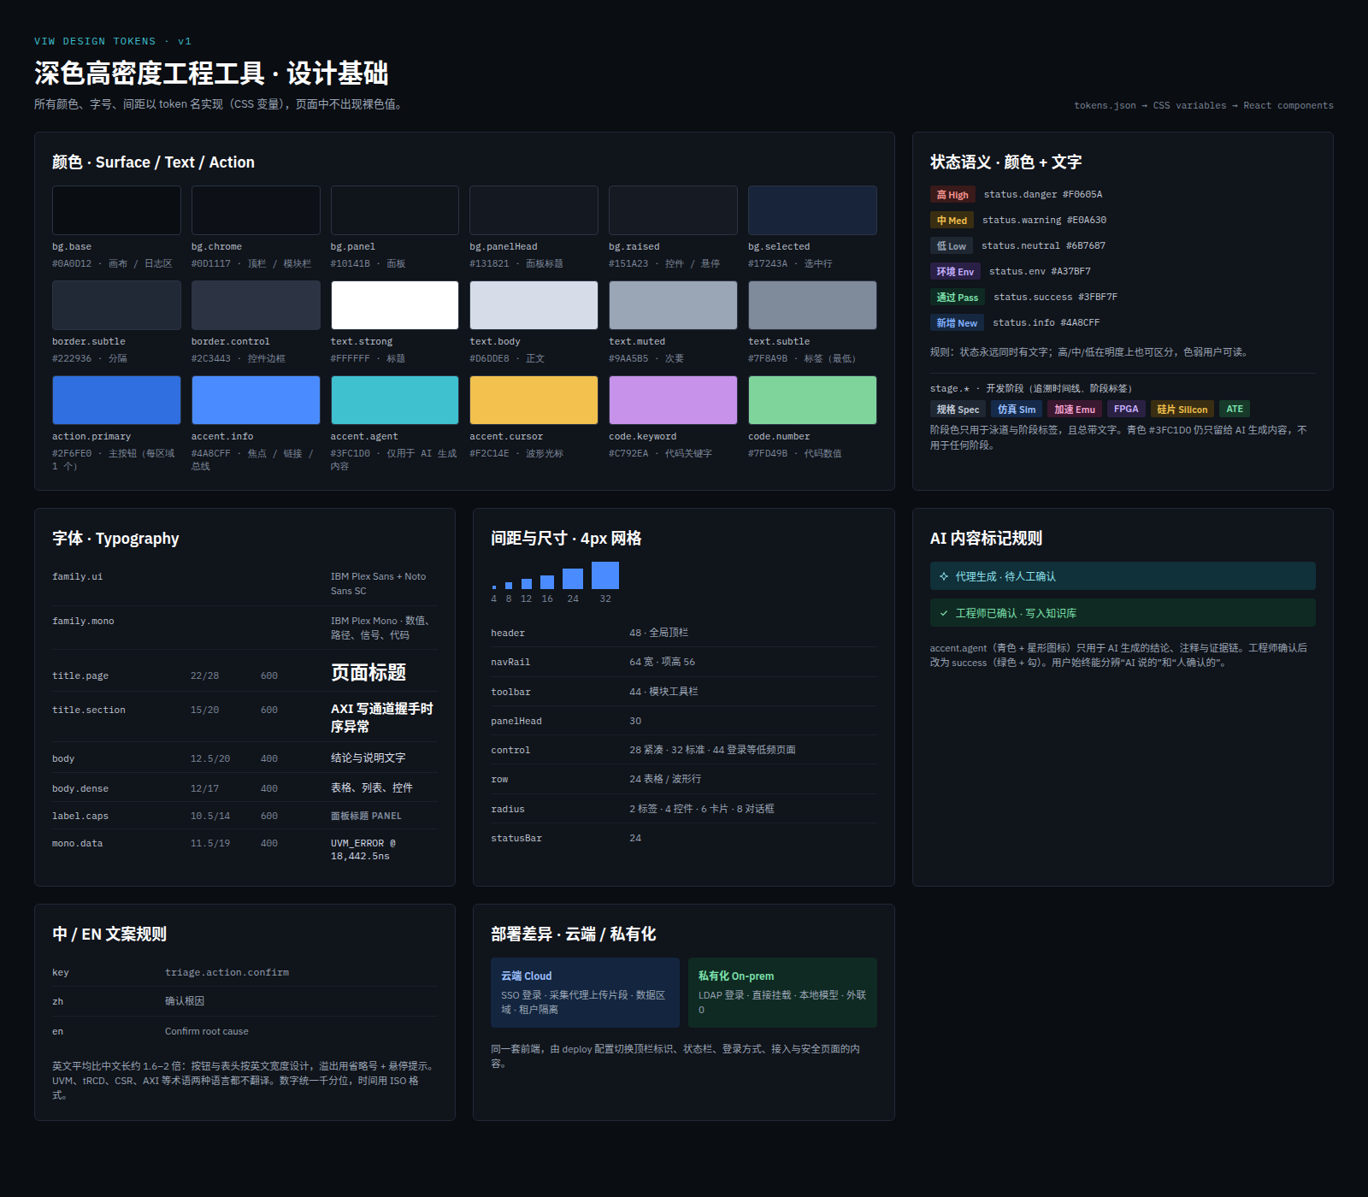Click the 'panelHead' spacing row label

pos(516,721)
